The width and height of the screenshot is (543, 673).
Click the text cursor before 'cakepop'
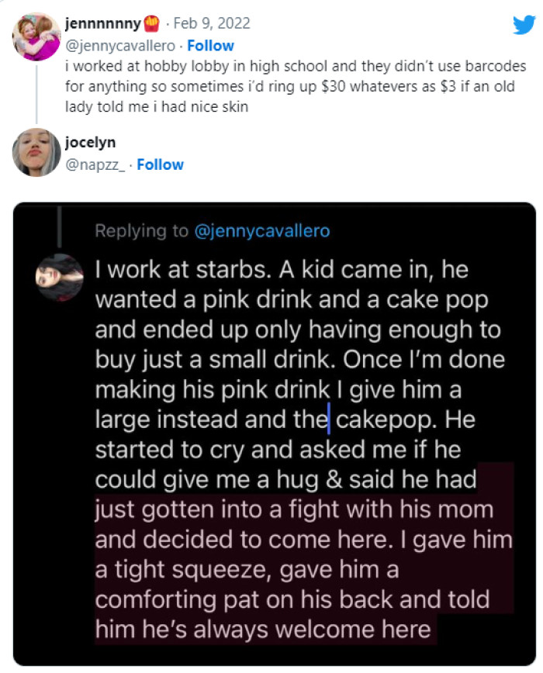tap(330, 419)
